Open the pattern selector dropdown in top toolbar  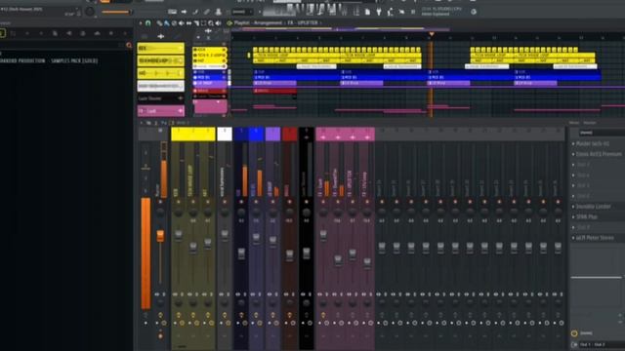click(x=242, y=12)
